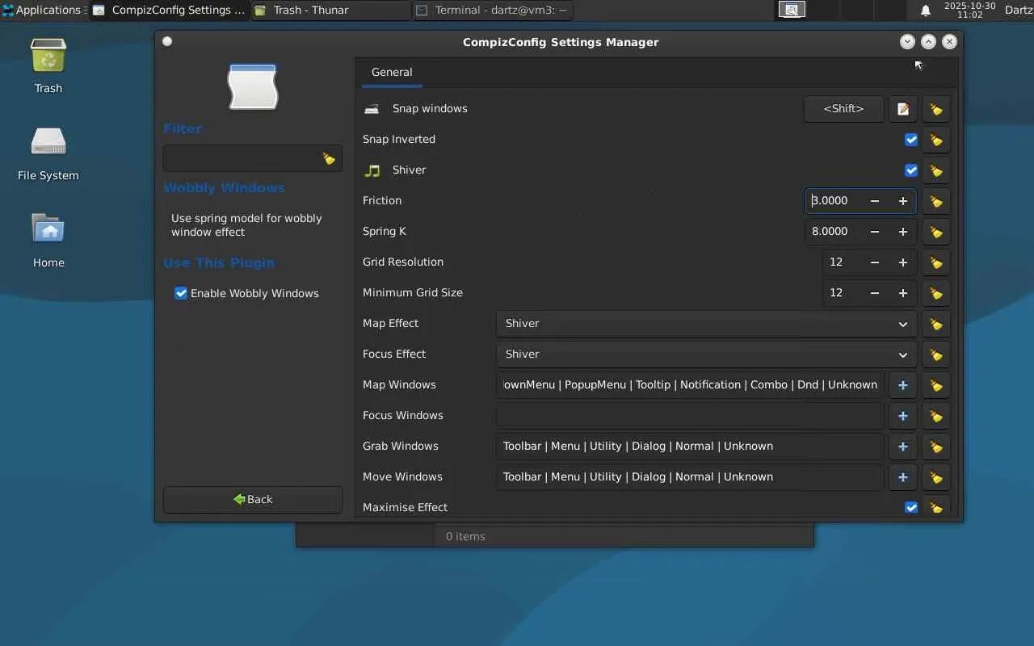This screenshot has height=646, width=1034.
Task: Clear the Filter field with broom icon
Action: (x=328, y=159)
